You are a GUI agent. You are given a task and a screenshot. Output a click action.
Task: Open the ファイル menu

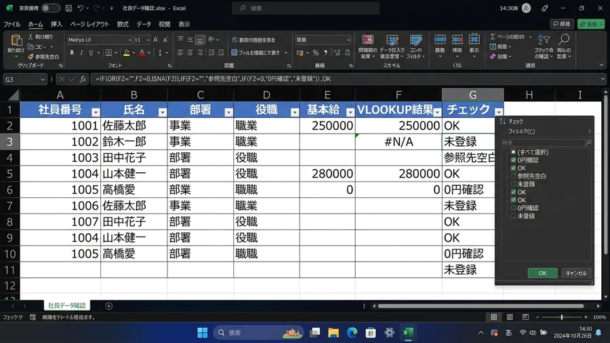coord(12,24)
